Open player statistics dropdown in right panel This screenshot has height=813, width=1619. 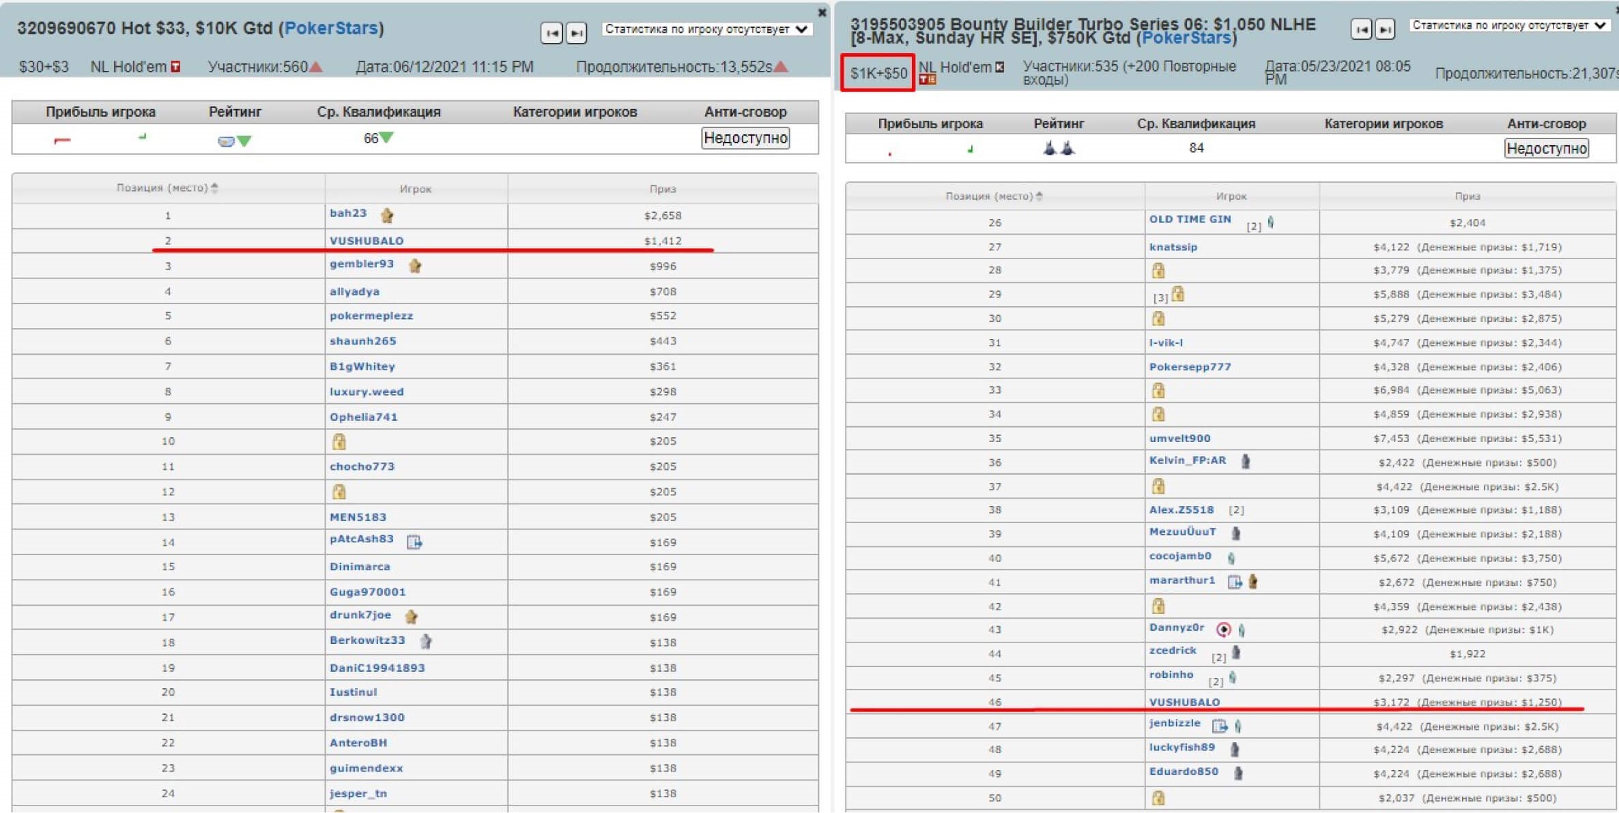tap(1508, 26)
